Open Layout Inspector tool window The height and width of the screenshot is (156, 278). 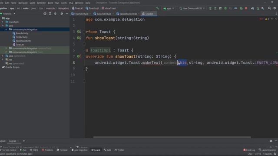pyautogui.click(x=268, y=150)
